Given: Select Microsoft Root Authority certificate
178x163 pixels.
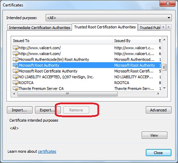Looking at the screenshot, I should 86,65.
